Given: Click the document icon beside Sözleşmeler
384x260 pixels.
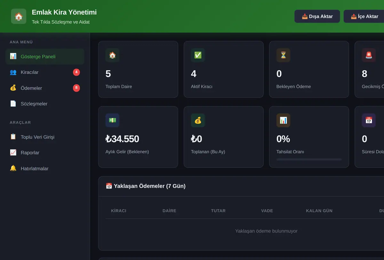Looking at the screenshot, I should [13, 104].
